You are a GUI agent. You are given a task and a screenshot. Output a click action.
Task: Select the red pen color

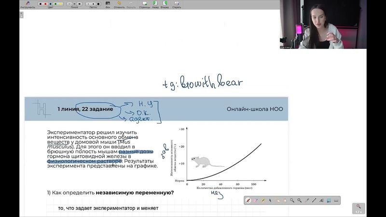[x=45, y=4]
